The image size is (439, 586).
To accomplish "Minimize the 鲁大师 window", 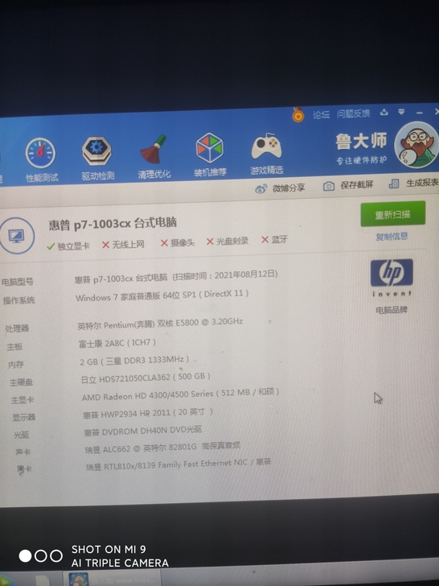I will [x=420, y=113].
